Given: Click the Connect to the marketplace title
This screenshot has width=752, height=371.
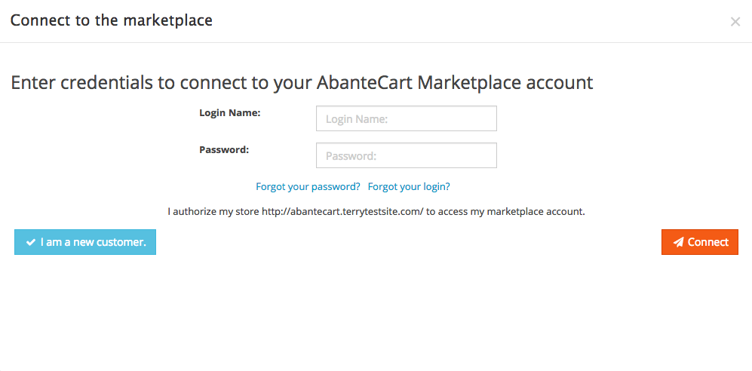Looking at the screenshot, I should coord(112,20).
